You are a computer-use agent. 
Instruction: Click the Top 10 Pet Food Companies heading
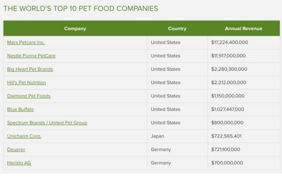point(81,8)
